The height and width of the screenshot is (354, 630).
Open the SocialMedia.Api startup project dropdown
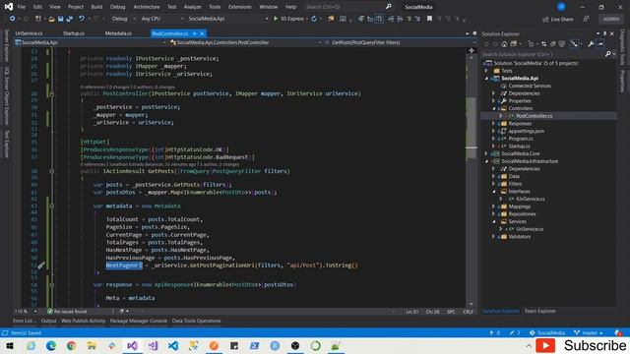tap(227, 19)
